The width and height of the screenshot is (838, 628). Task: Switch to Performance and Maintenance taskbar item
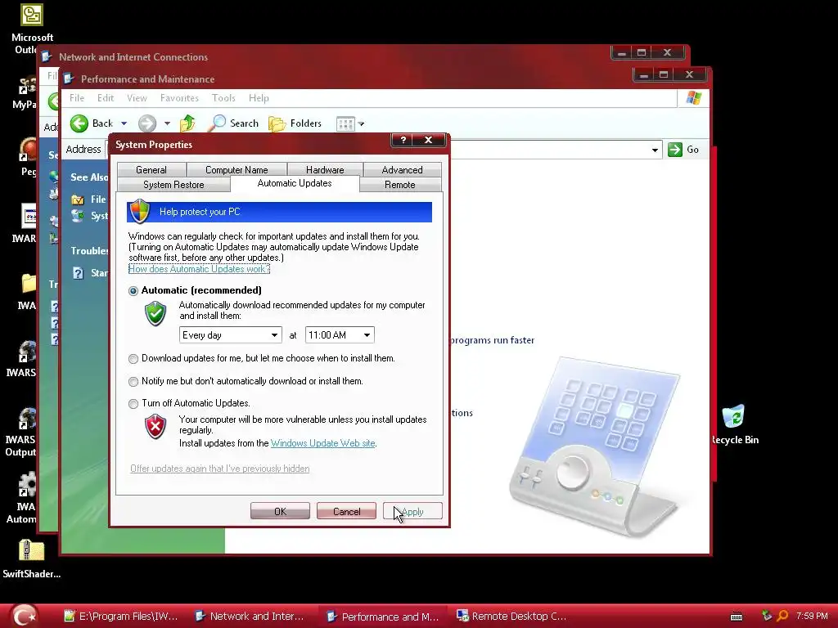pyautogui.click(x=383, y=617)
